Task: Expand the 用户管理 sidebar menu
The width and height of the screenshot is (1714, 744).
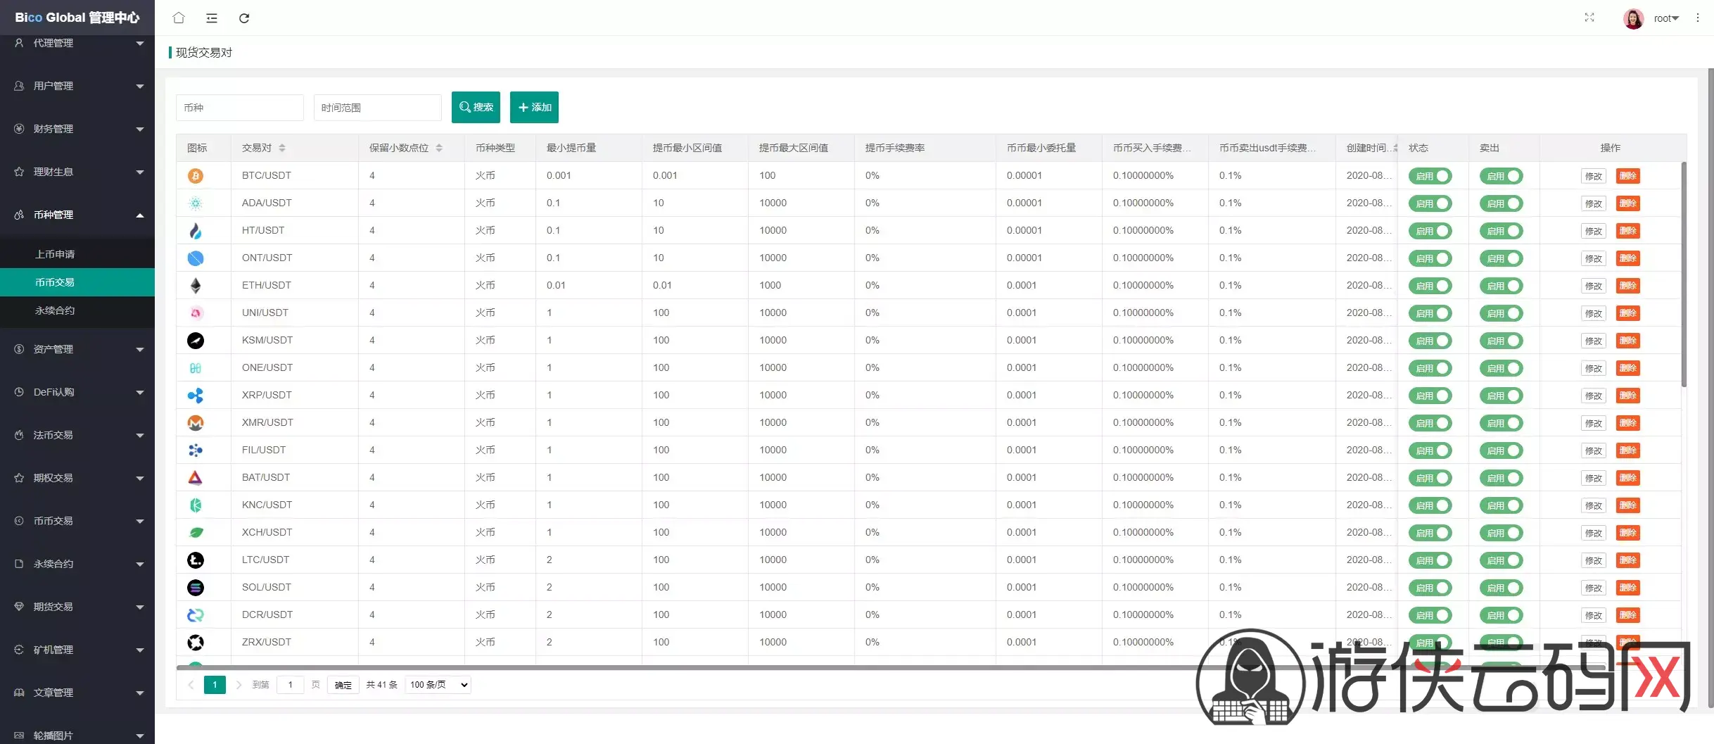Action: tap(77, 86)
